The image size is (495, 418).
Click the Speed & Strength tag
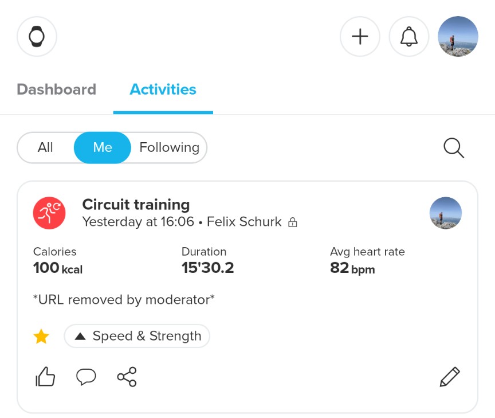coord(137,336)
